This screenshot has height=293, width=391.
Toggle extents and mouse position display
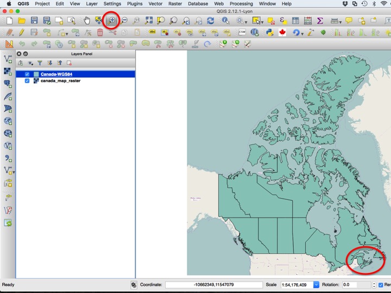pyautogui.click(x=134, y=285)
